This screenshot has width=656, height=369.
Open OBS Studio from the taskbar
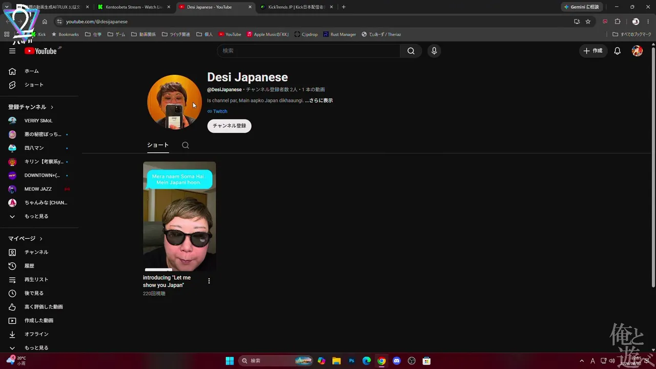pyautogui.click(x=411, y=361)
